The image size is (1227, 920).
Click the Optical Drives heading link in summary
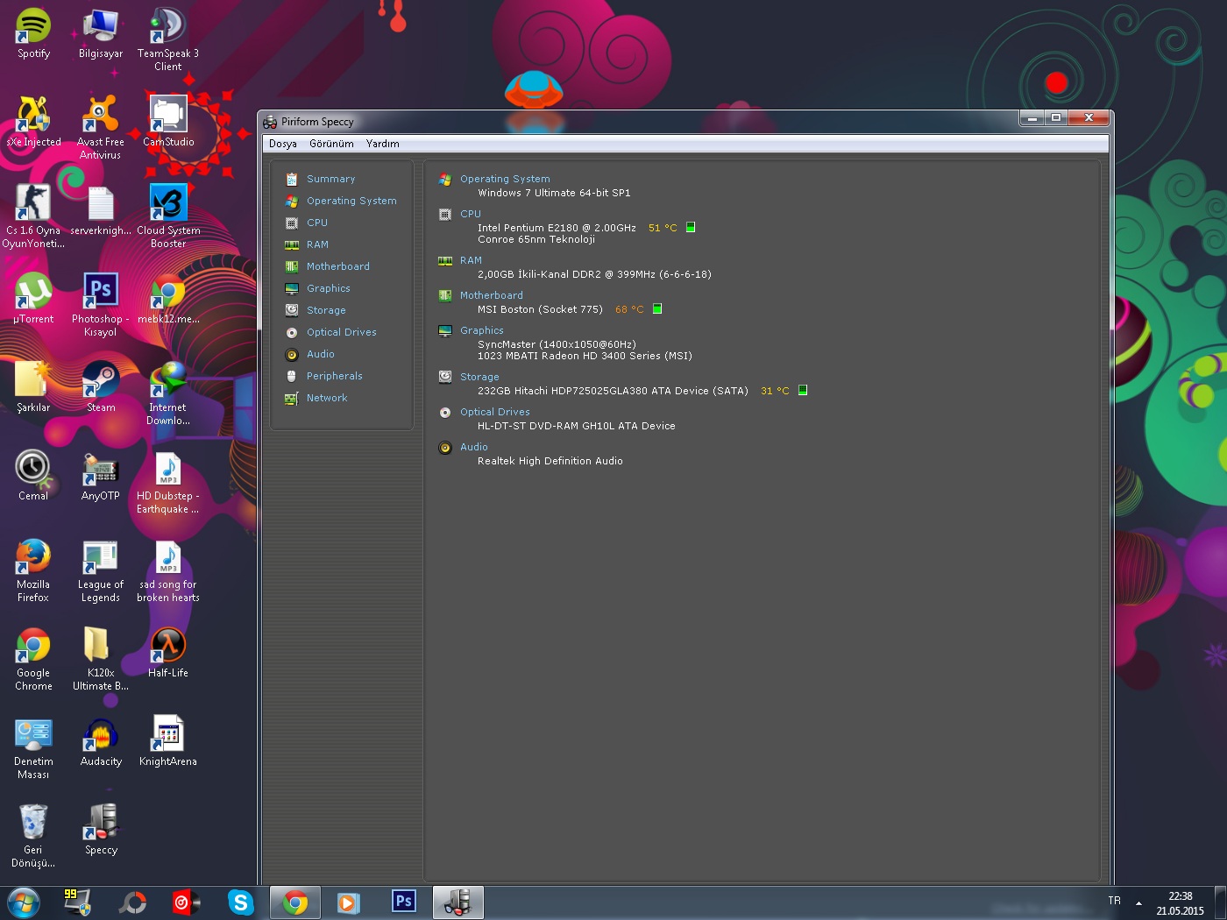[x=494, y=412]
